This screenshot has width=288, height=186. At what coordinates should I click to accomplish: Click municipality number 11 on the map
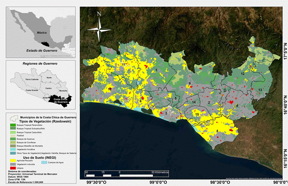[x=123, y=65]
